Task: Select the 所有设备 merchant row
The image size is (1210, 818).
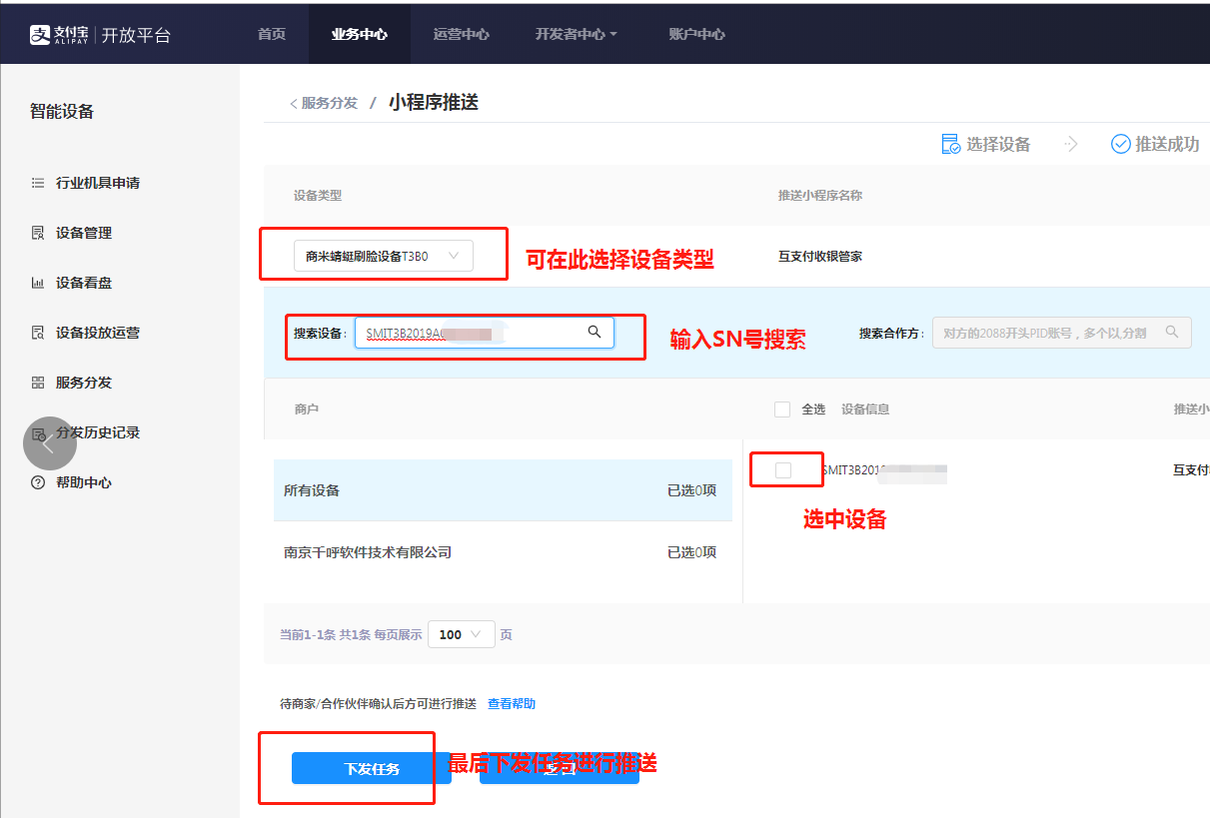Action: [503, 490]
